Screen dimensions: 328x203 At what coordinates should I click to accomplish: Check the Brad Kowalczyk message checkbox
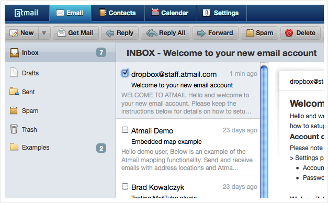tap(125, 186)
